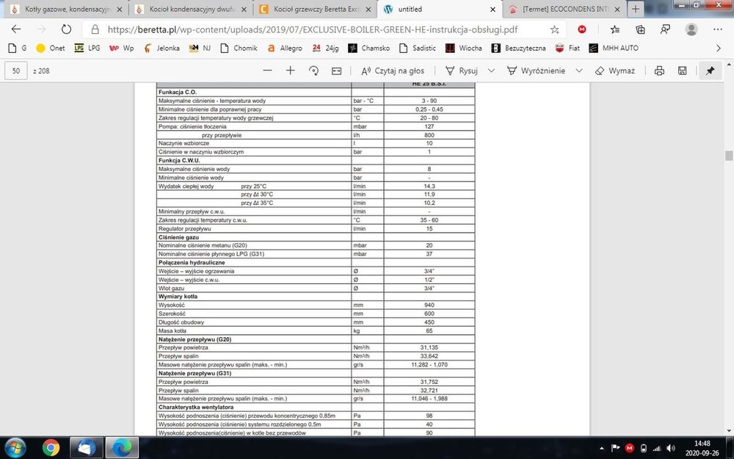Zoom in the PDF with plus button
734x459 pixels.
coord(290,71)
